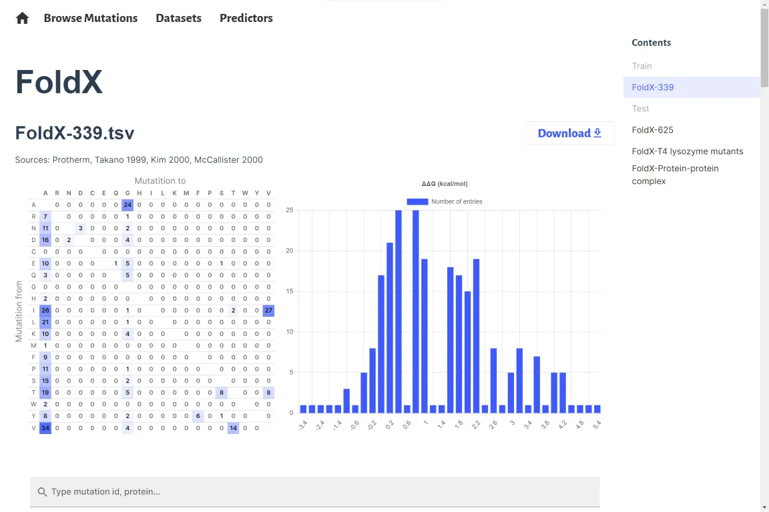The width and height of the screenshot is (769, 512).
Task: Click the FoldX-339.tsv heading
Action: pos(75,133)
